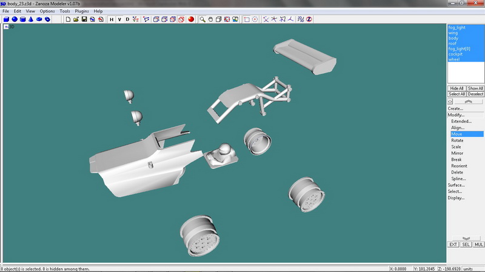Select the magnifying glass zoom tool
The image size is (485, 272).
(202, 19)
